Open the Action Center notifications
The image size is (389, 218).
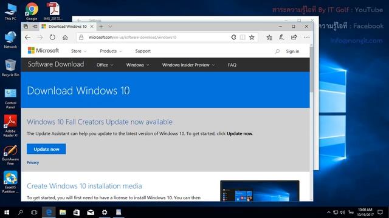tap(380, 213)
